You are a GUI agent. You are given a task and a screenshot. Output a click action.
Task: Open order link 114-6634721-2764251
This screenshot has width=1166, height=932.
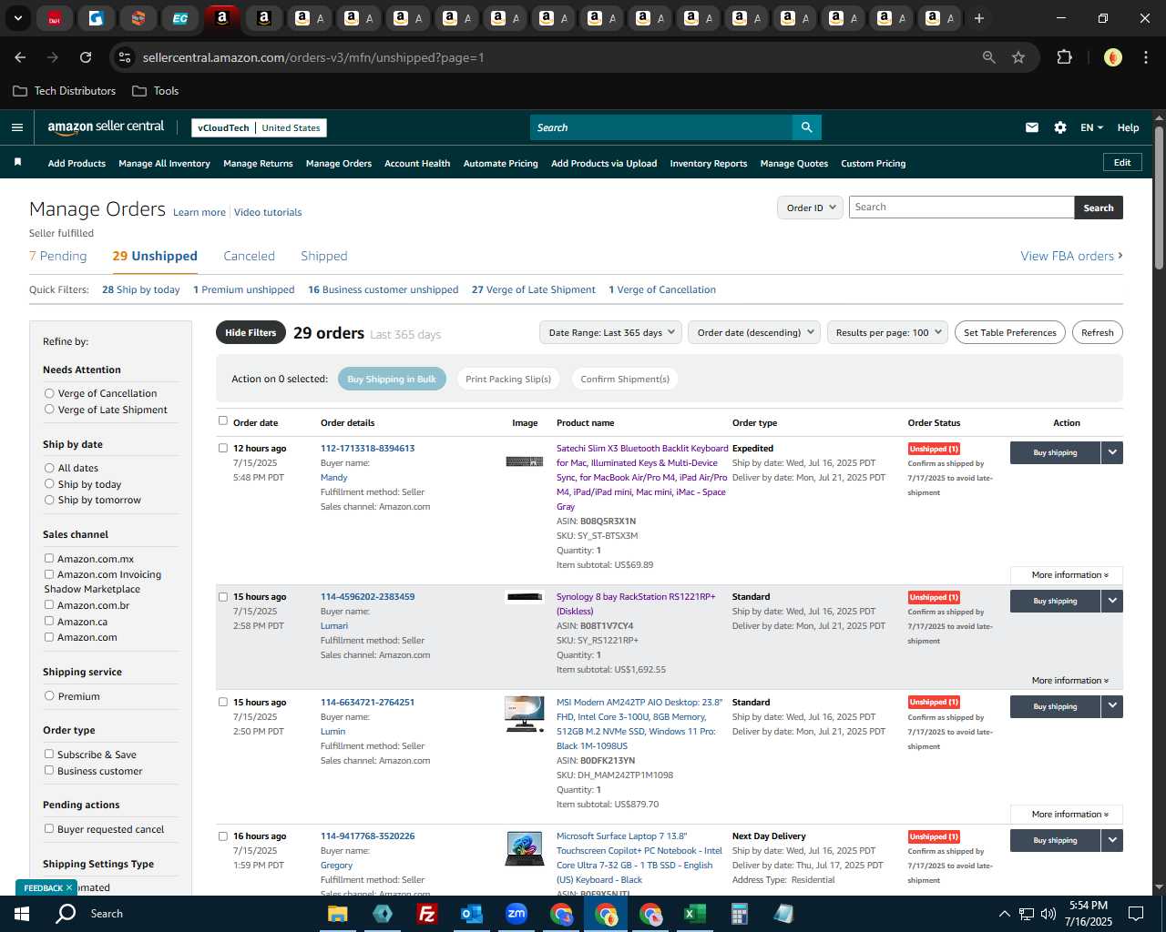tap(367, 702)
